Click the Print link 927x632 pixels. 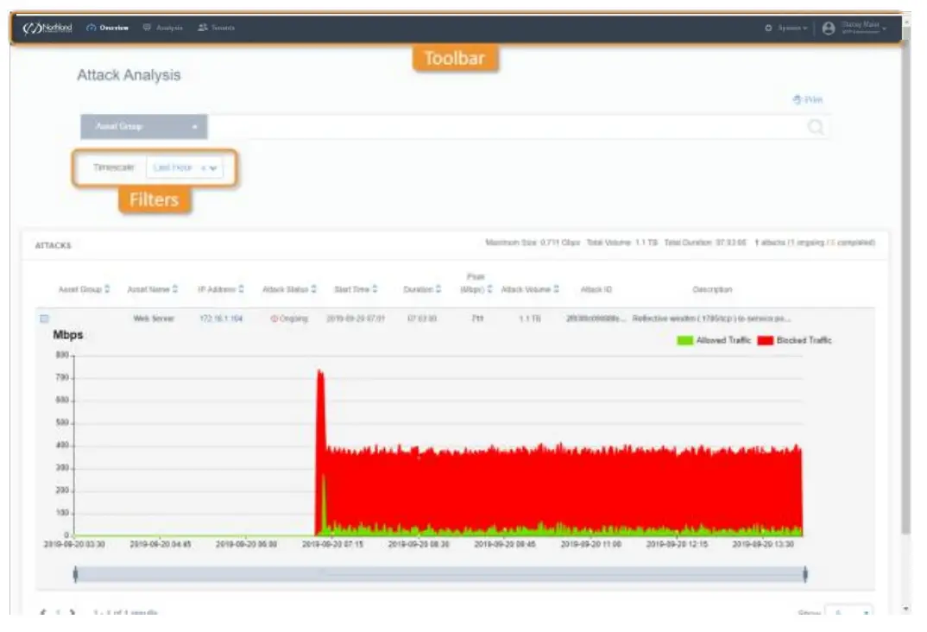click(808, 99)
